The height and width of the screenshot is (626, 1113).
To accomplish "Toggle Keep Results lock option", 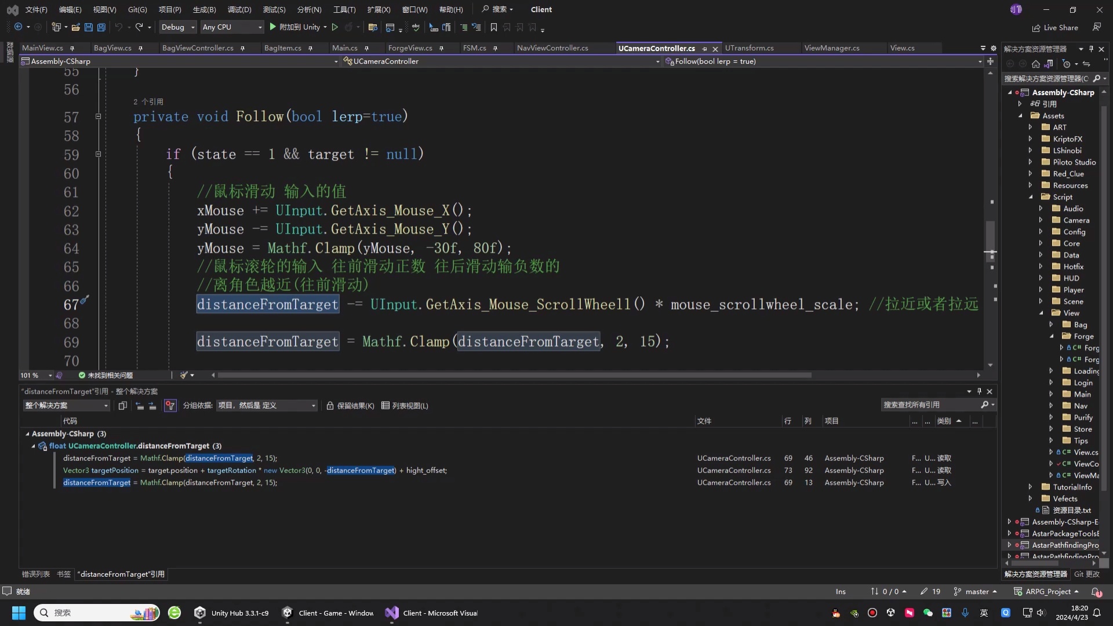I will [x=350, y=406].
